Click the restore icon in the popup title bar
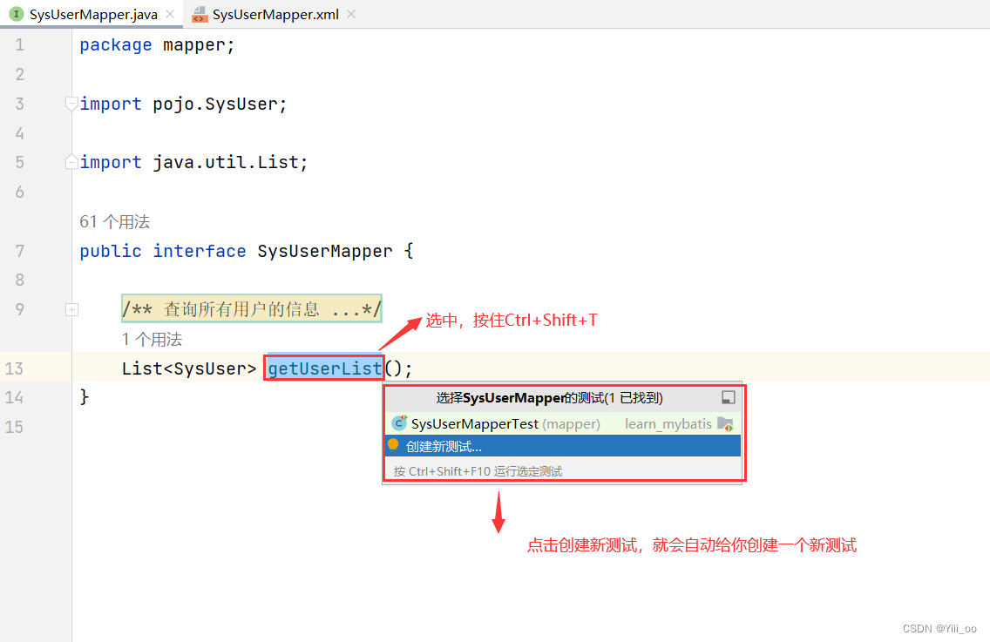This screenshot has width=990, height=642. [728, 397]
